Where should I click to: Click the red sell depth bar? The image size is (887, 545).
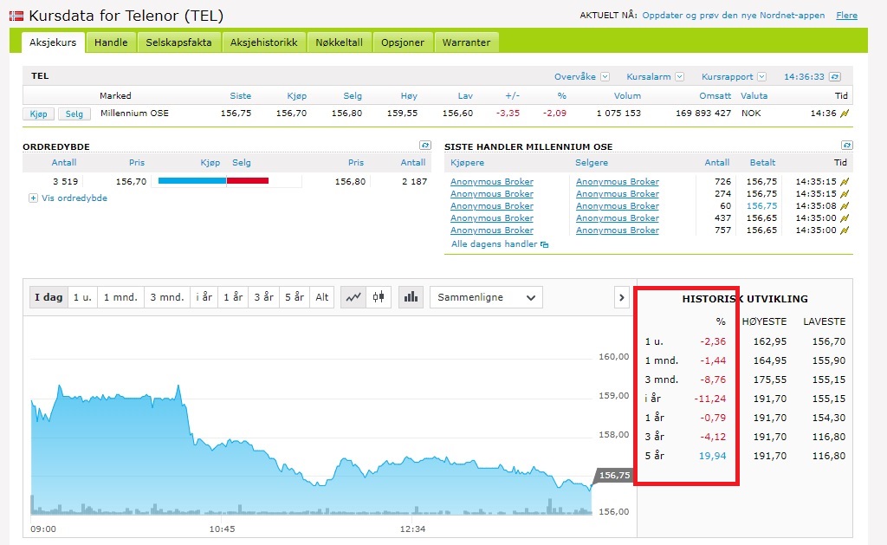[x=248, y=181]
